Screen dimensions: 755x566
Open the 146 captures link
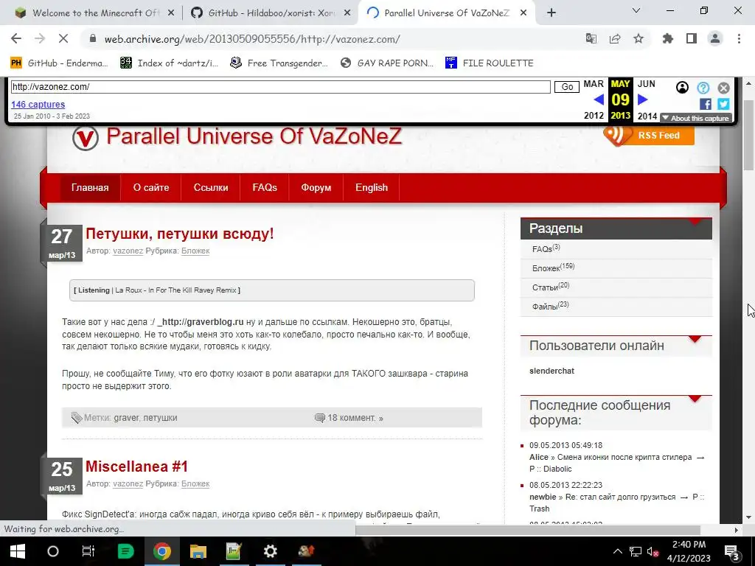38,105
